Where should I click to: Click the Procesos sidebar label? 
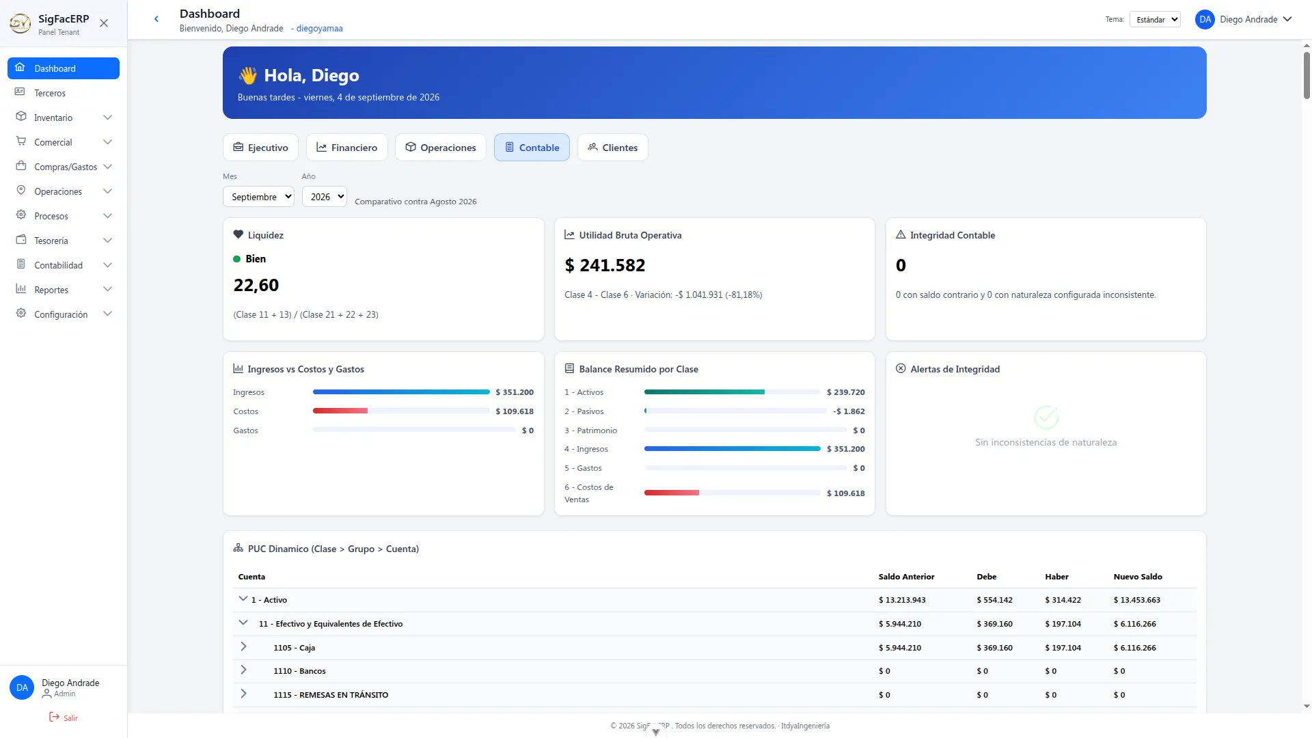51,216
